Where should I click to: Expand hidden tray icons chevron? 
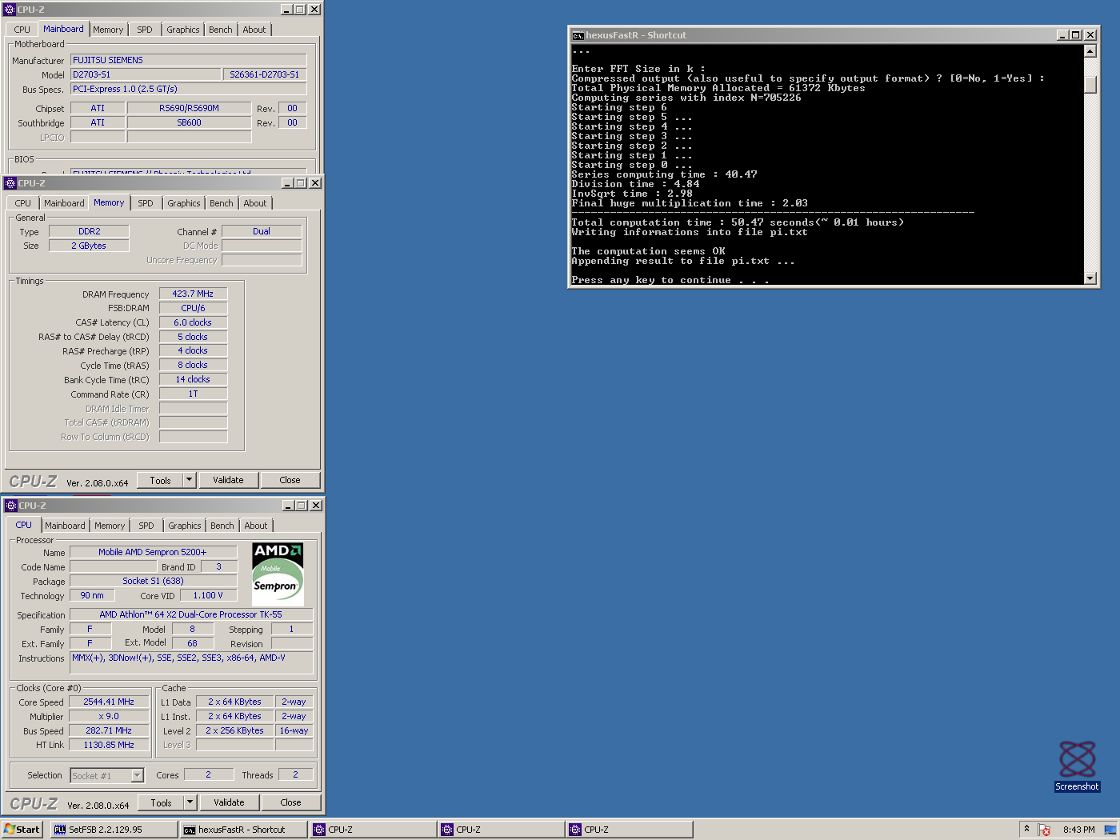click(x=1026, y=829)
